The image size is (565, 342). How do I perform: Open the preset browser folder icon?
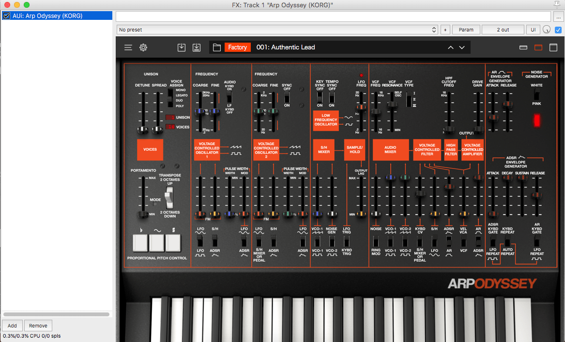[x=217, y=47]
